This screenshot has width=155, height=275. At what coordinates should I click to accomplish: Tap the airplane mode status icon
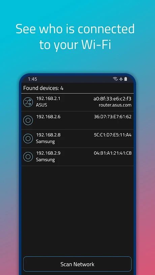[x=121, y=79]
